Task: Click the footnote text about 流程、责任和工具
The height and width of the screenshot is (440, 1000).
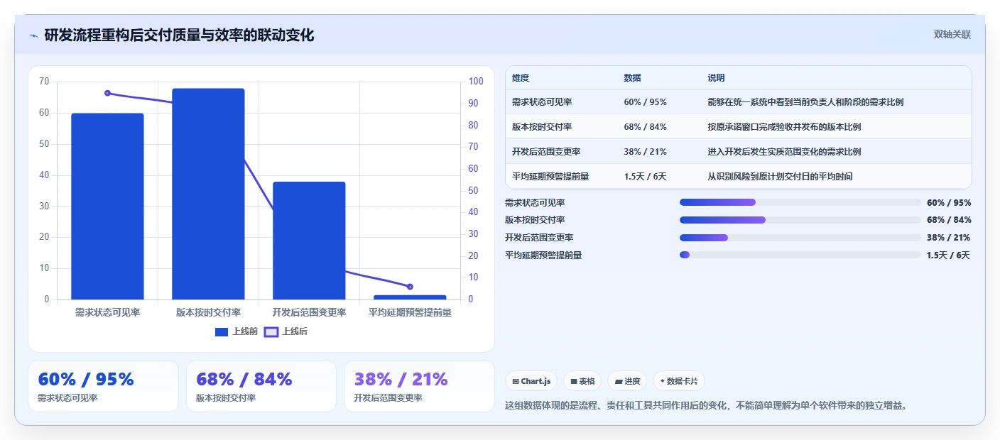Action: [x=706, y=406]
